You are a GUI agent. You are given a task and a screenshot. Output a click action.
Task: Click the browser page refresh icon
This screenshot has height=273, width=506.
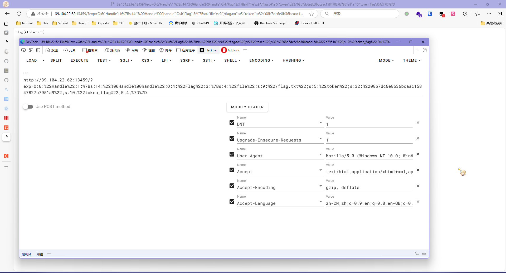19,14
